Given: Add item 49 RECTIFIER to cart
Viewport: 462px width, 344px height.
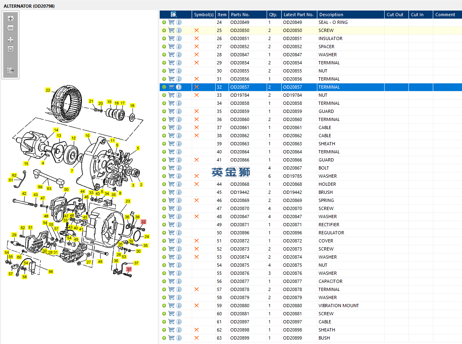Looking at the screenshot, I should tap(171, 225).
